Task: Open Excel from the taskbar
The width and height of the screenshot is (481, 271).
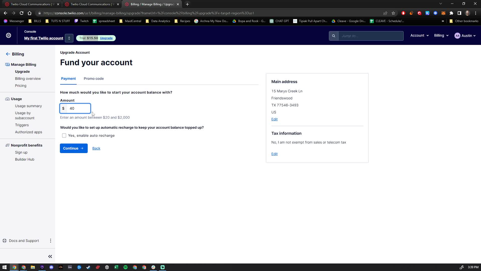Action: point(116,267)
